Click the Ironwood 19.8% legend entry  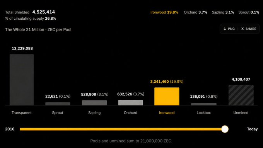pyautogui.click(x=164, y=12)
